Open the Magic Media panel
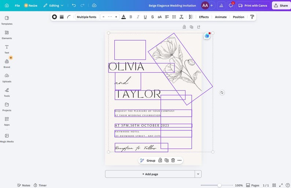This screenshot has width=291, height=188. (7, 138)
